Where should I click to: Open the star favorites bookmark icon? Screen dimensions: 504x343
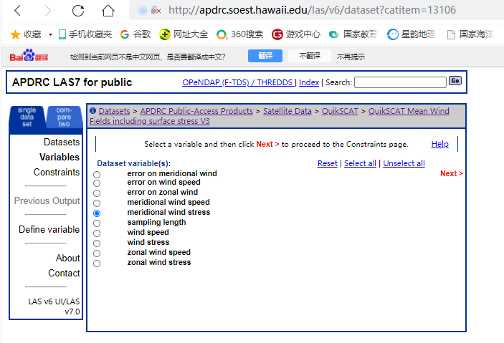[x=15, y=34]
